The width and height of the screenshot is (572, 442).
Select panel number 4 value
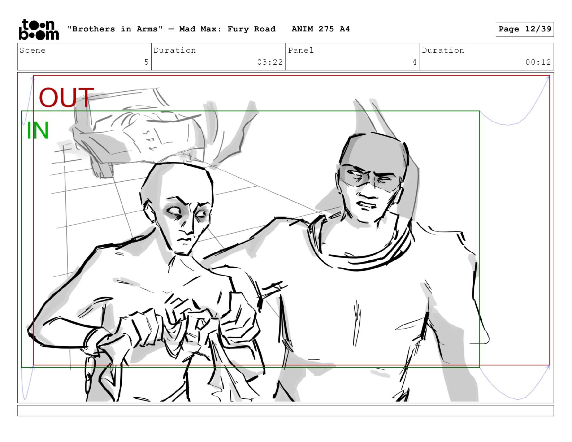point(415,62)
